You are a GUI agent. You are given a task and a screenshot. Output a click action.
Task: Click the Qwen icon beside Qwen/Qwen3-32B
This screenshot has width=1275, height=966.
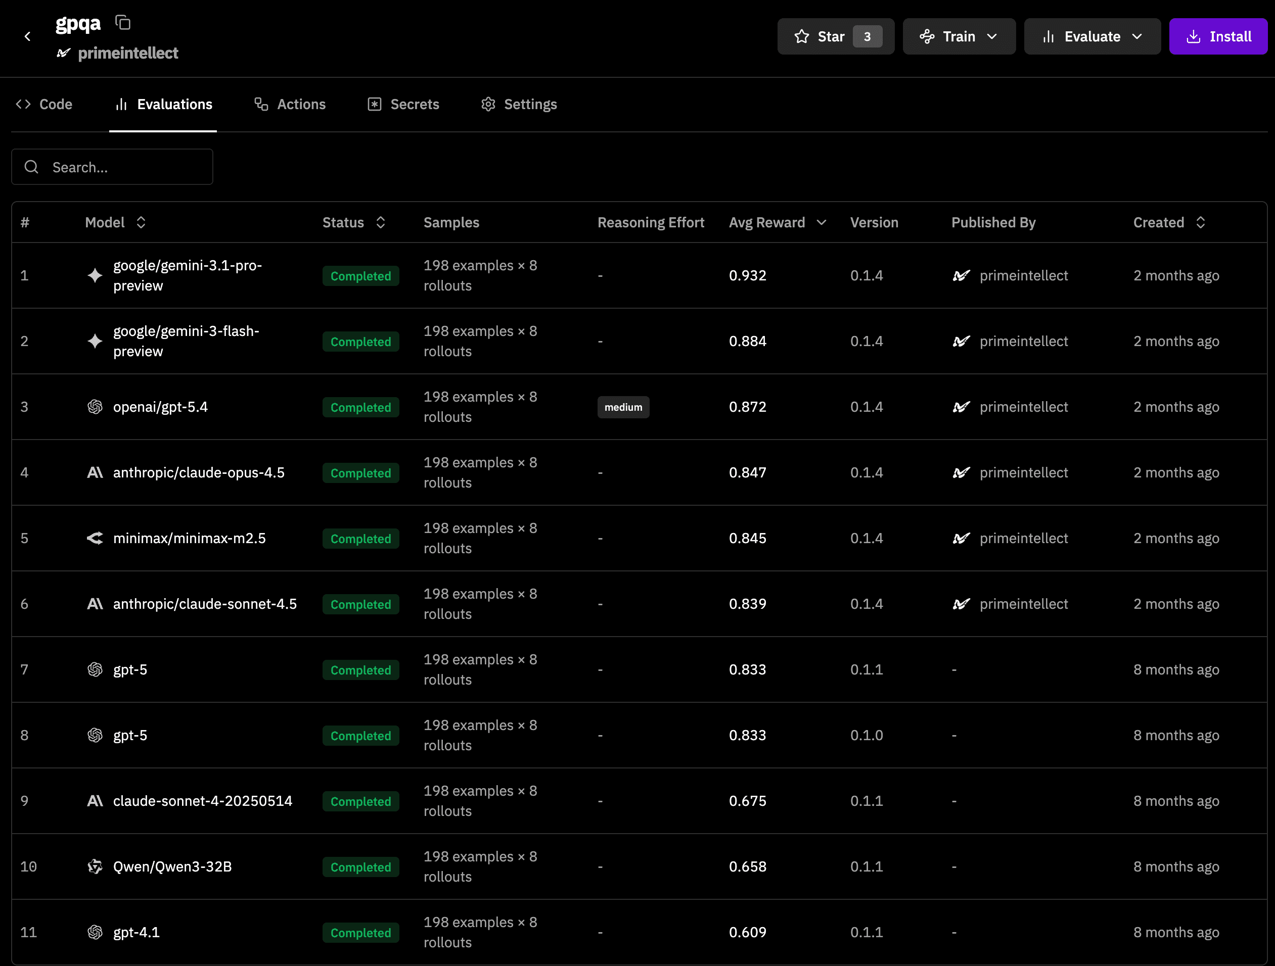(95, 866)
